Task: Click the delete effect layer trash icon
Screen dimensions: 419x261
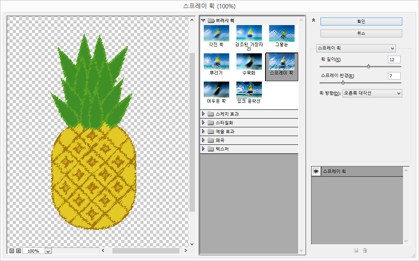Action: point(365,251)
